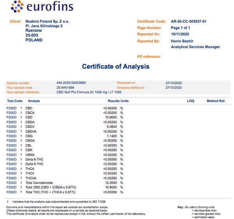234x219 pixels.
Task: Select the ISO 17025 subcontracted footnote
Action: pos(59,202)
